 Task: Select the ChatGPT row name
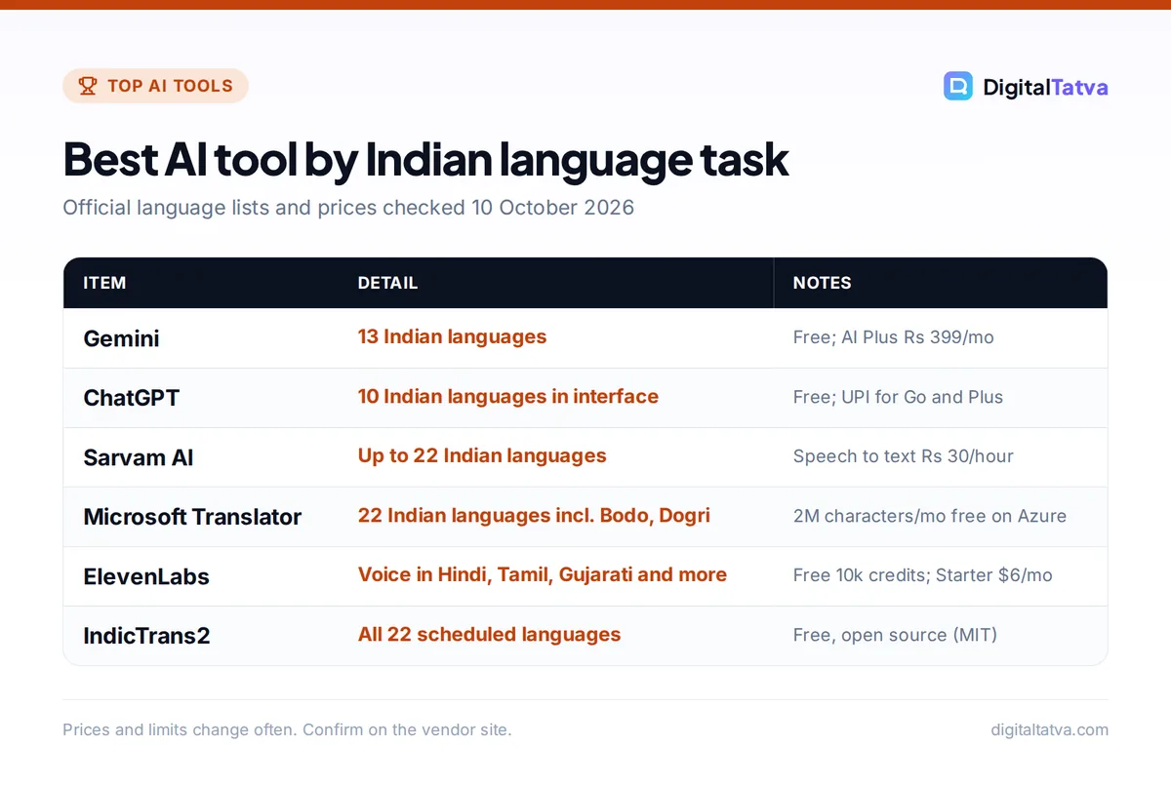(x=132, y=398)
